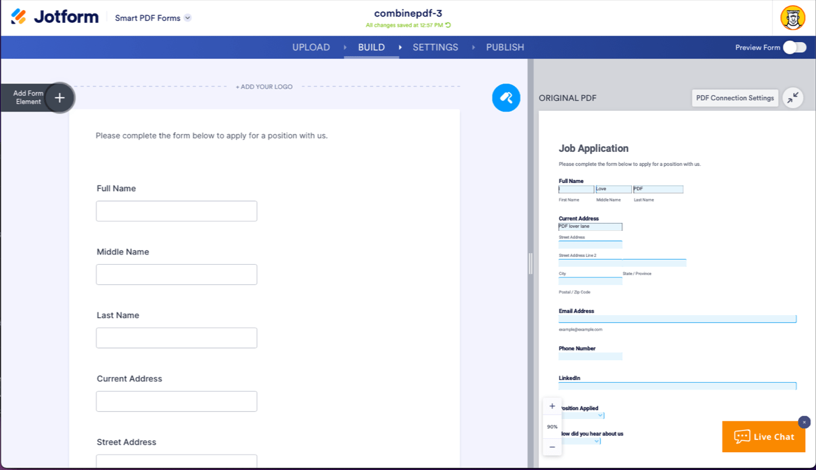Click the PDF Last Name field containing 'PDF'
This screenshot has height=470, width=816.
pyautogui.click(x=658, y=189)
